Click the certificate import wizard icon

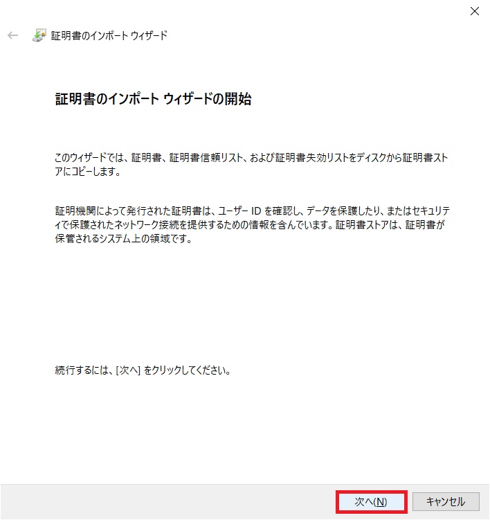point(39,35)
